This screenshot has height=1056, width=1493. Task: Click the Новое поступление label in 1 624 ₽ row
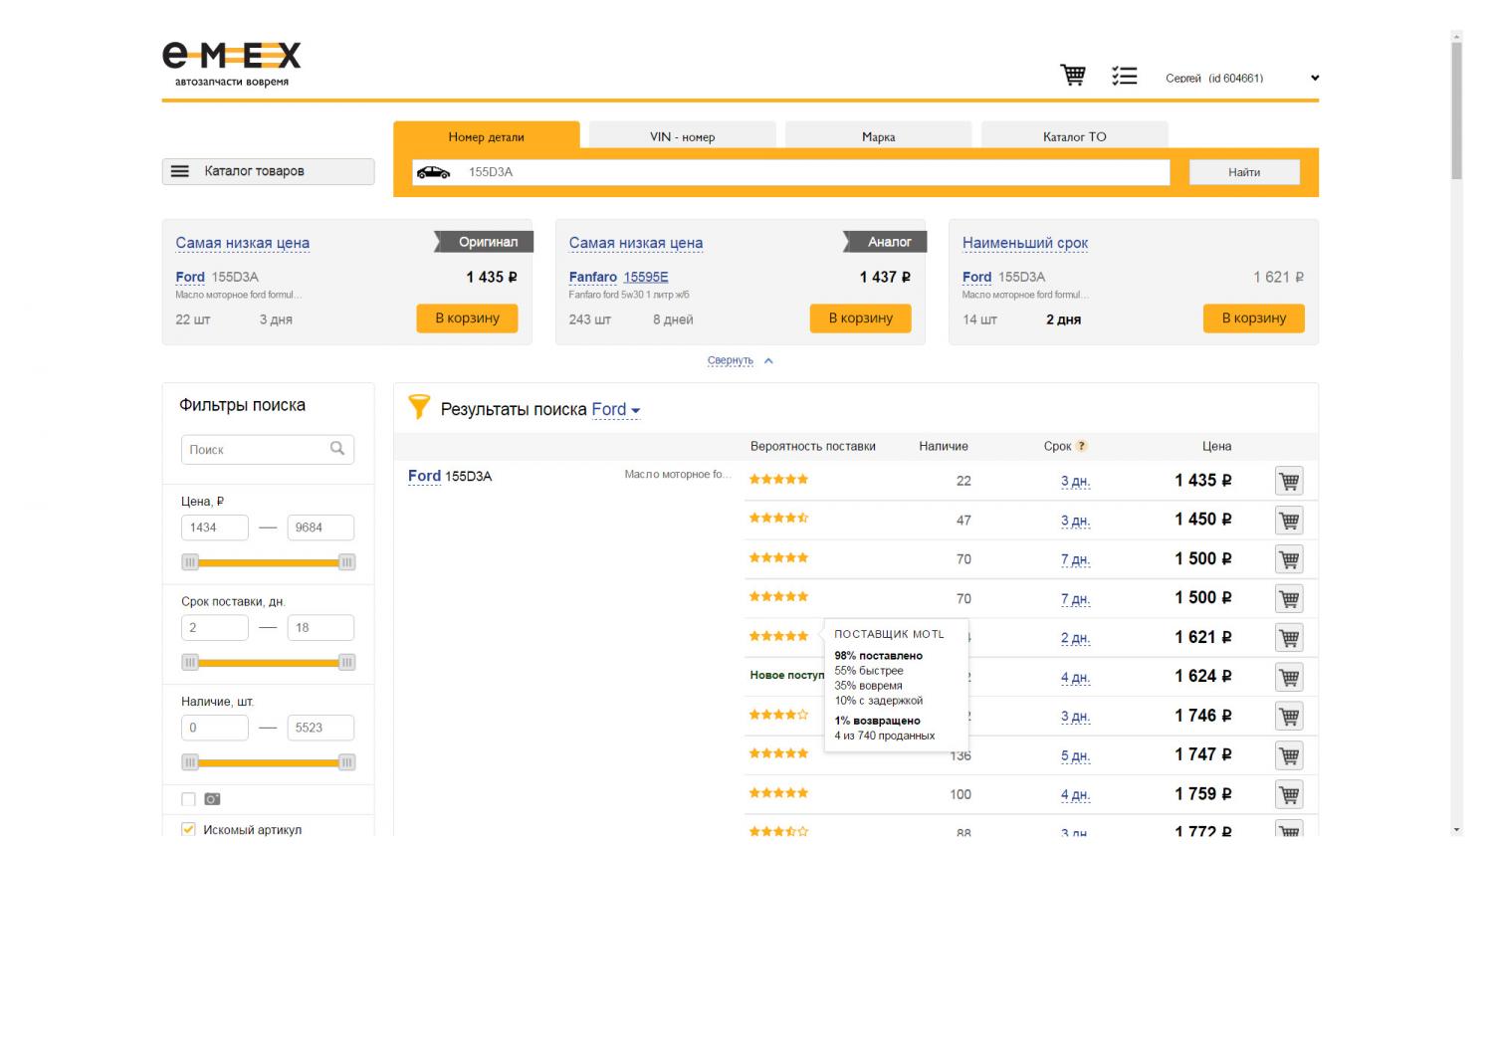click(787, 675)
